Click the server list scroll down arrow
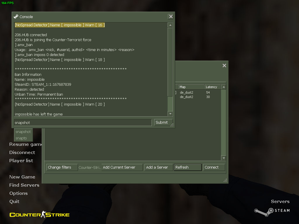Screen dimensions: 299x224 click(x=224, y=158)
